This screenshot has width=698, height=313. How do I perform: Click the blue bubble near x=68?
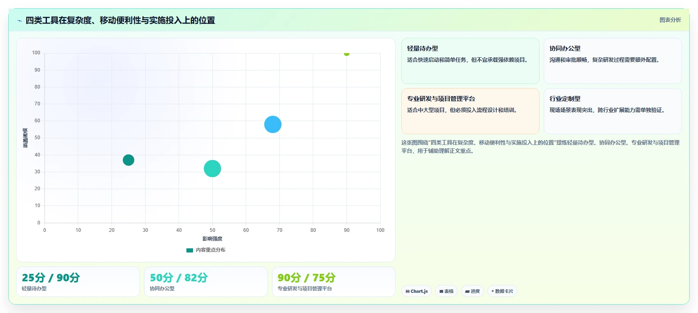click(273, 124)
